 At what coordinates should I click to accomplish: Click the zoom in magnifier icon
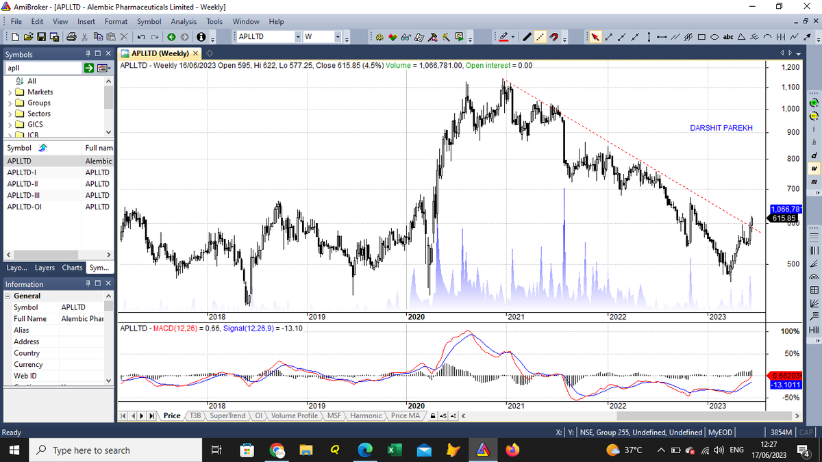[814, 103]
